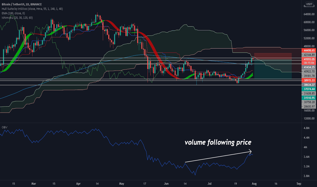Click the red 41555.05 current price label
This screenshot has width=317, height=187.
point(309,59)
